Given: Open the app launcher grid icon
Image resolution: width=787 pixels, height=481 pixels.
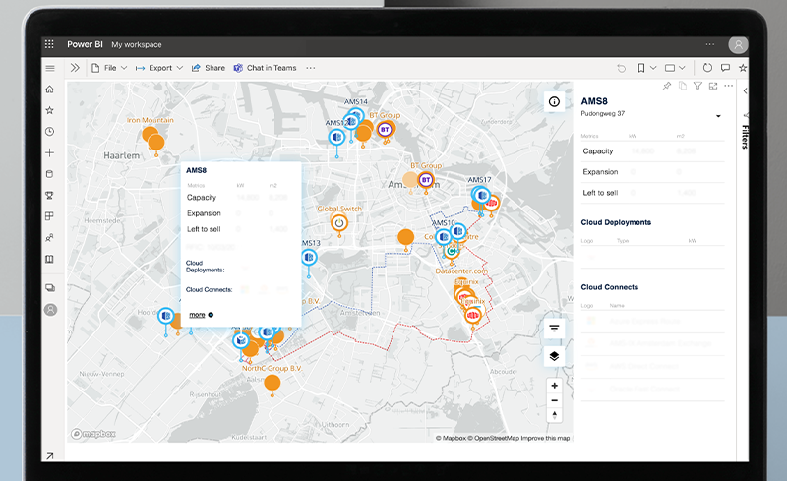Looking at the screenshot, I should (x=49, y=44).
